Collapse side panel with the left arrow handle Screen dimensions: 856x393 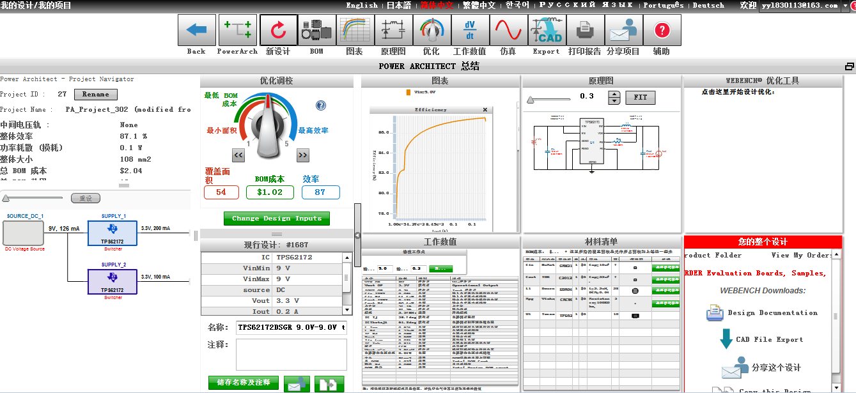point(357,236)
